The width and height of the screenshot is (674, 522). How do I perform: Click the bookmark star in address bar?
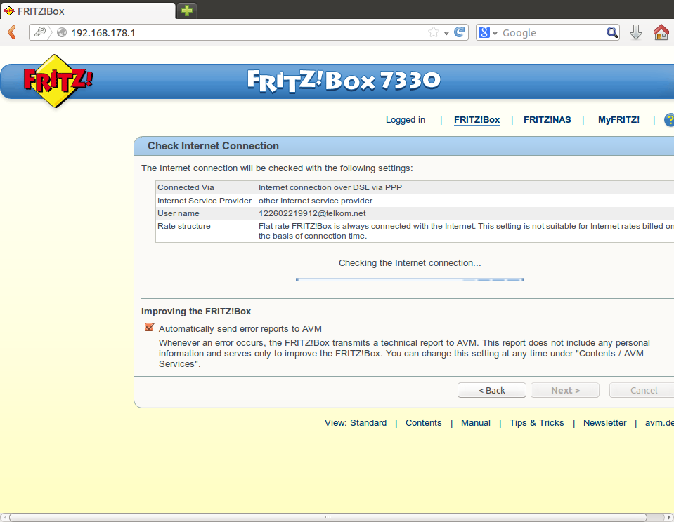point(434,32)
